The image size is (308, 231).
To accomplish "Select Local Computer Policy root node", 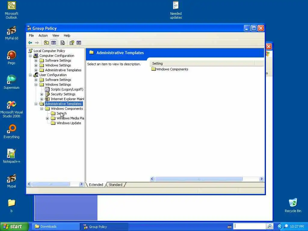I will 49,51.
